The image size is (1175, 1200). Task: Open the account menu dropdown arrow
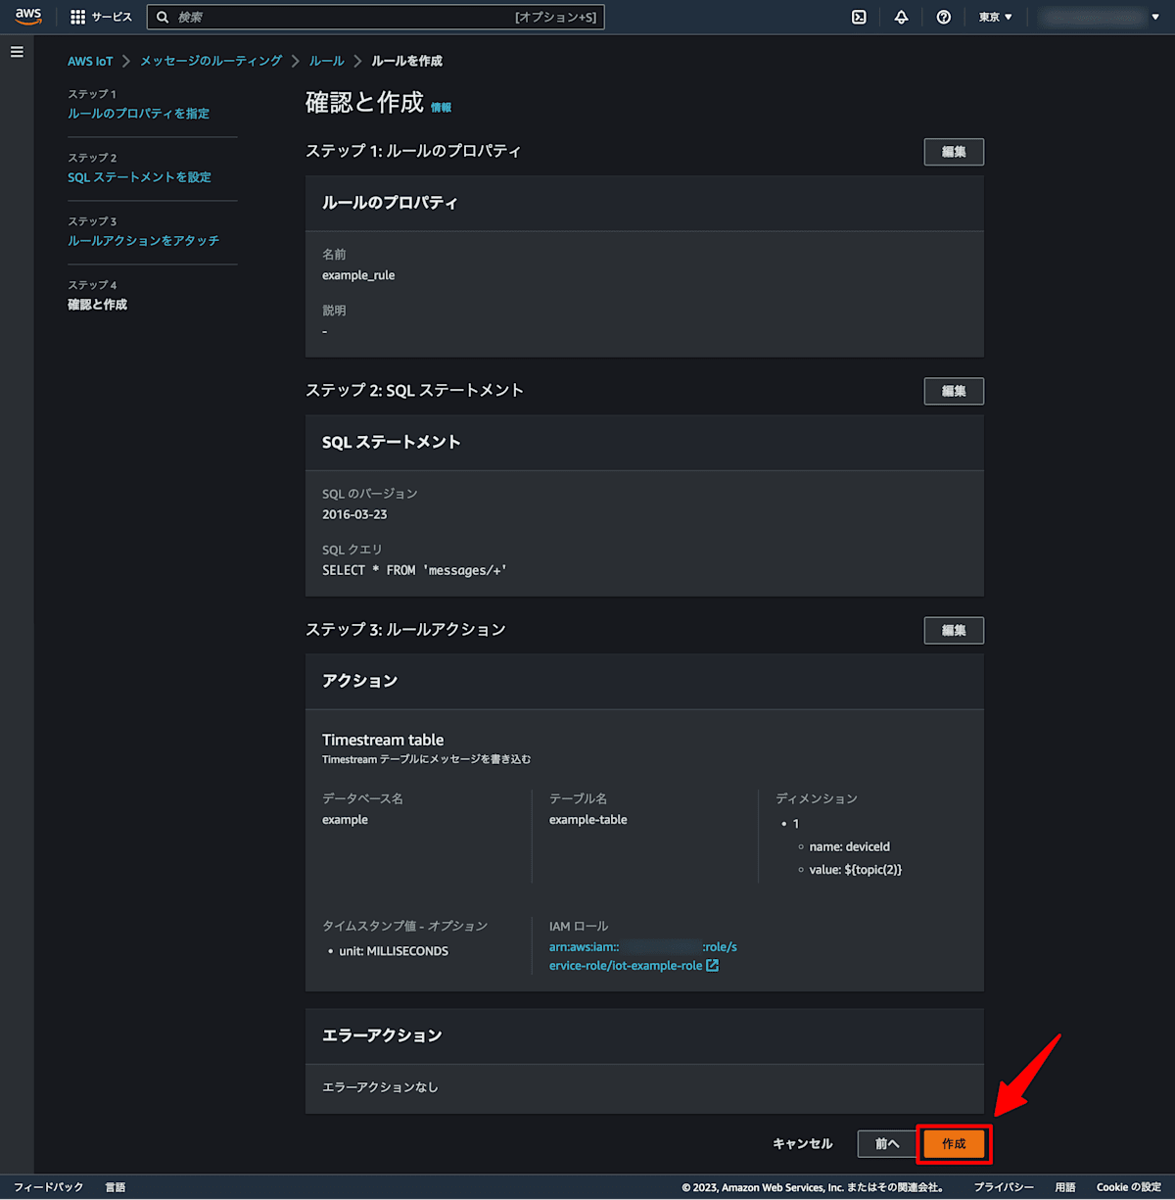1155,17
